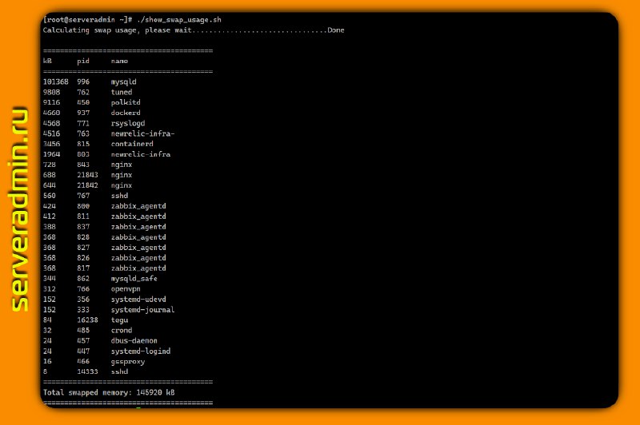640x425 pixels.
Task: Click the 'name' column header
Action: coord(119,62)
